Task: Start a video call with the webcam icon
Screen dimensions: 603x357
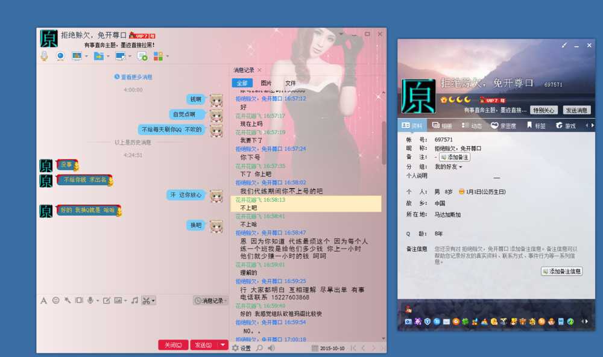Action: (x=60, y=56)
